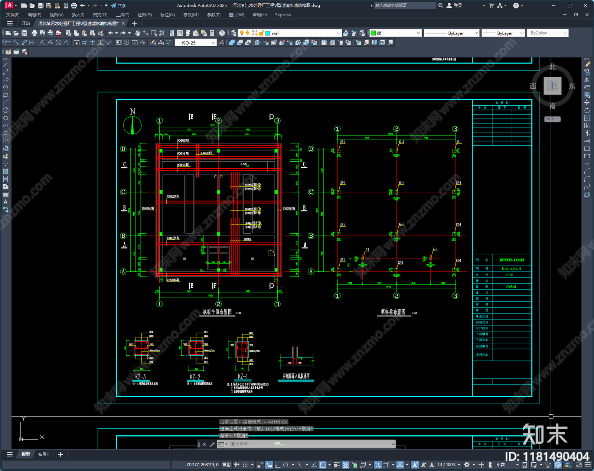
Task: Select the Table tool in draw toolbar
Action: 6,194
